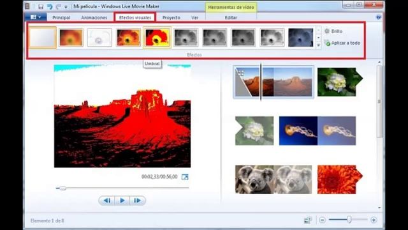Select the koala clip in storyboard
The image size is (408, 230).
coord(273,180)
